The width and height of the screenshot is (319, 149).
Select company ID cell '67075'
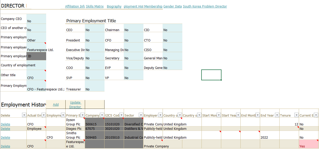click(x=95, y=129)
